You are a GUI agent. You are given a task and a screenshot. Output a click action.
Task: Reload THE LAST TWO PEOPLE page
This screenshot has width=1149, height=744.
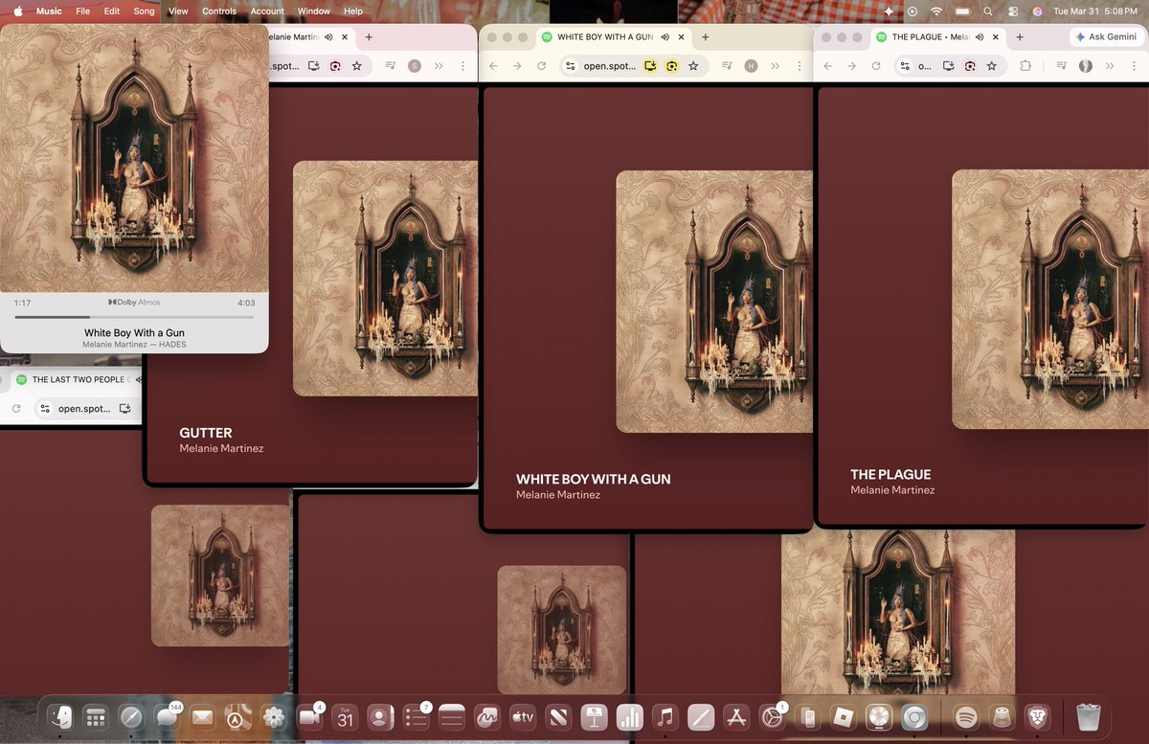(16, 409)
